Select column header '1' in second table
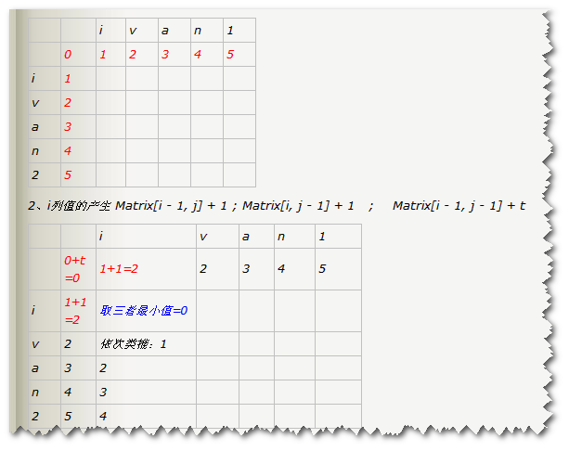The height and width of the screenshot is (451, 569). pos(322,237)
